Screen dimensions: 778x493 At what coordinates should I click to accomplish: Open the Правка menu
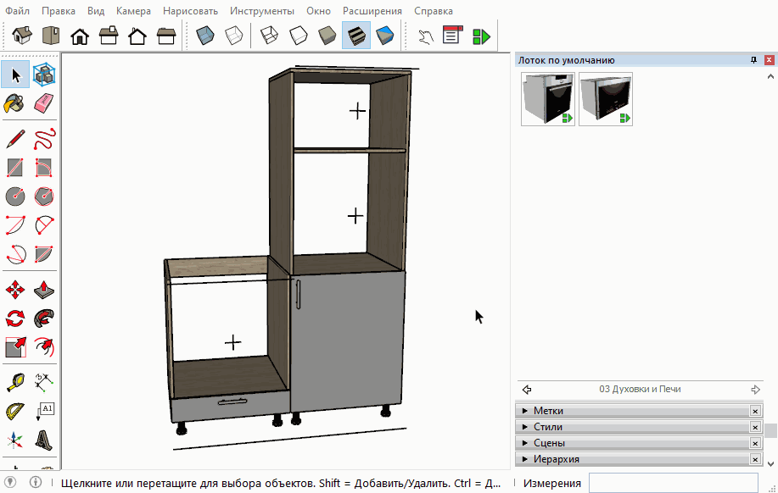tap(59, 10)
